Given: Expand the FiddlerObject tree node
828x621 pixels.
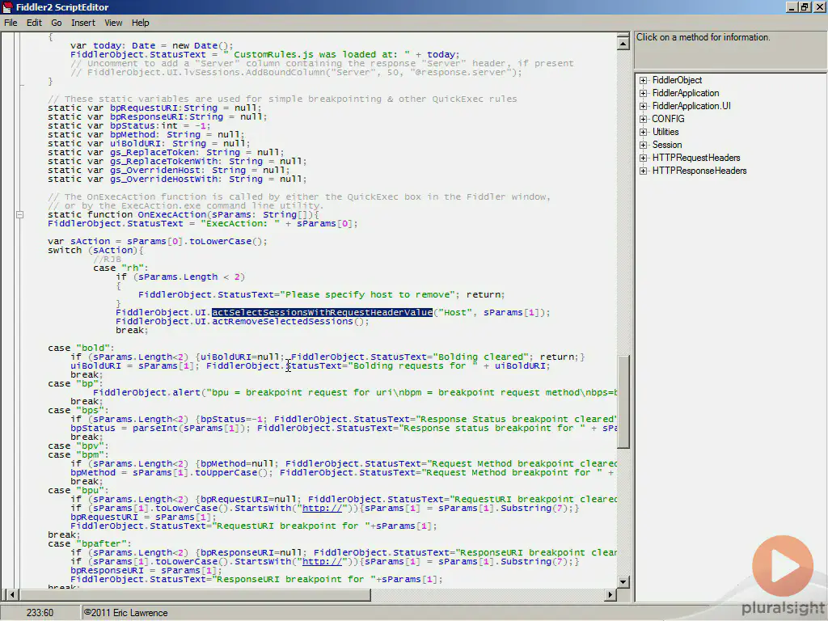Looking at the screenshot, I should tap(643, 80).
